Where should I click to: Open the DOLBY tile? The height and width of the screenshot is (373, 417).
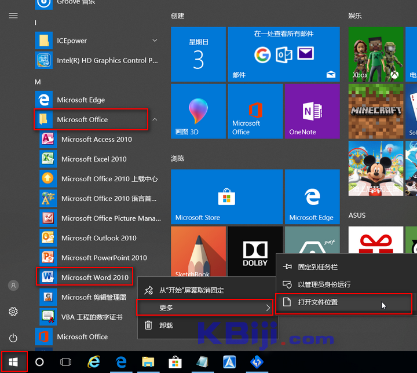(255, 251)
